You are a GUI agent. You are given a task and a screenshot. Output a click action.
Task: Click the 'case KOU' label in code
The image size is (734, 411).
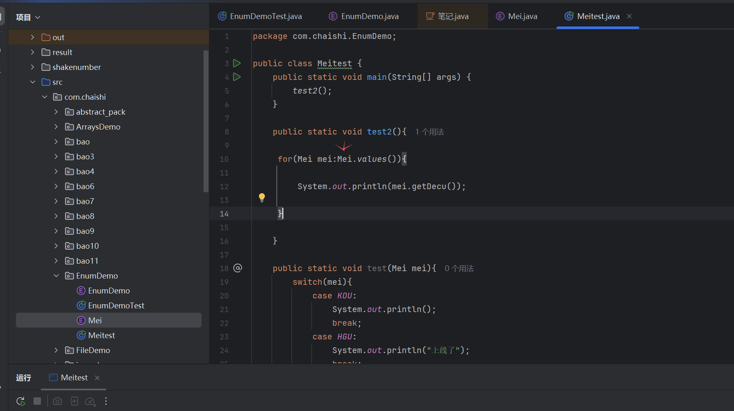pyautogui.click(x=334, y=296)
